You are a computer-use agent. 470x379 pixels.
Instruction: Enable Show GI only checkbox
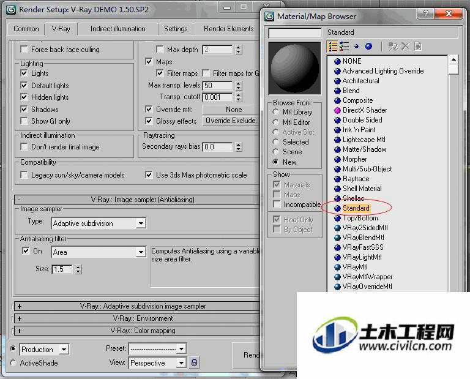pyautogui.click(x=24, y=121)
